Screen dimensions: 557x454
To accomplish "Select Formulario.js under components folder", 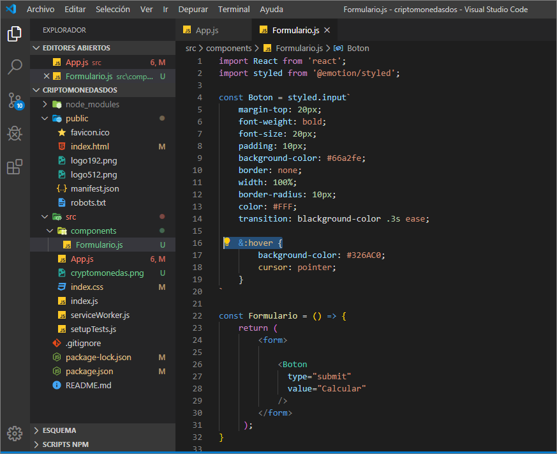I will [103, 245].
